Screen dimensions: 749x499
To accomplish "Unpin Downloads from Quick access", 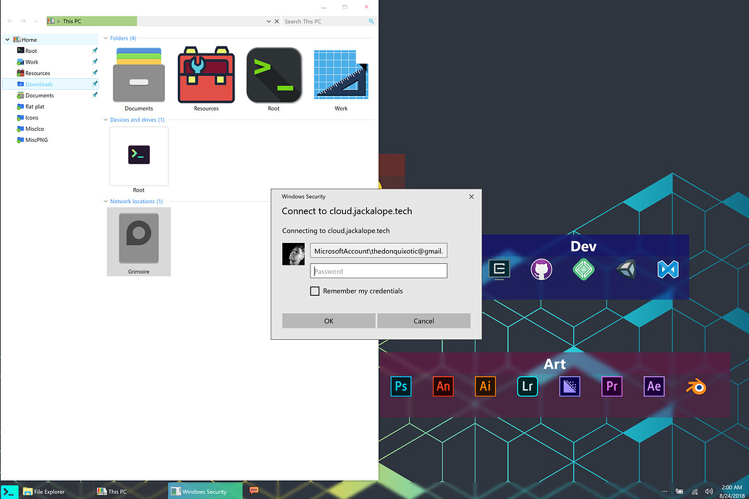I will click(93, 83).
